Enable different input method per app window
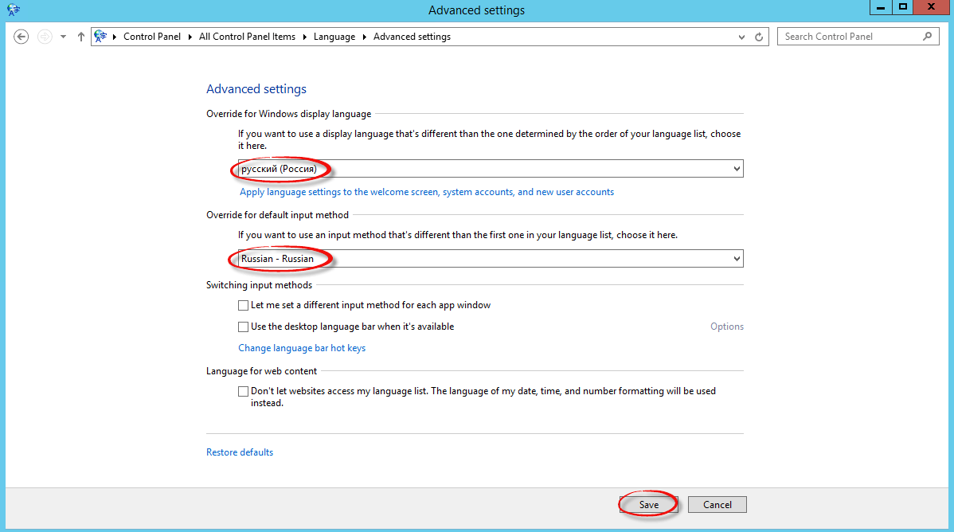954x532 pixels. (244, 305)
